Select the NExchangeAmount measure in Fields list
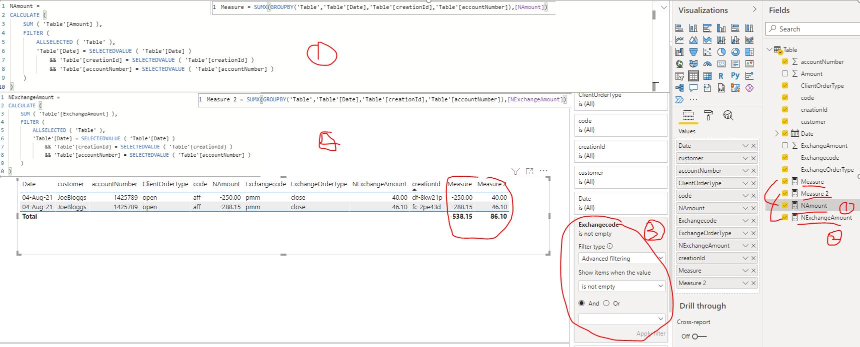The image size is (860, 347). click(826, 218)
